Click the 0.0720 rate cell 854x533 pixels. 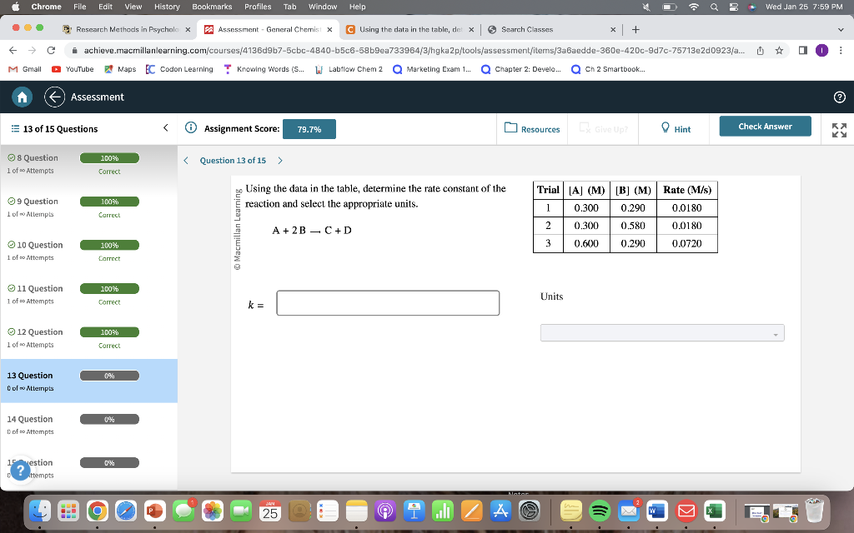(687, 243)
